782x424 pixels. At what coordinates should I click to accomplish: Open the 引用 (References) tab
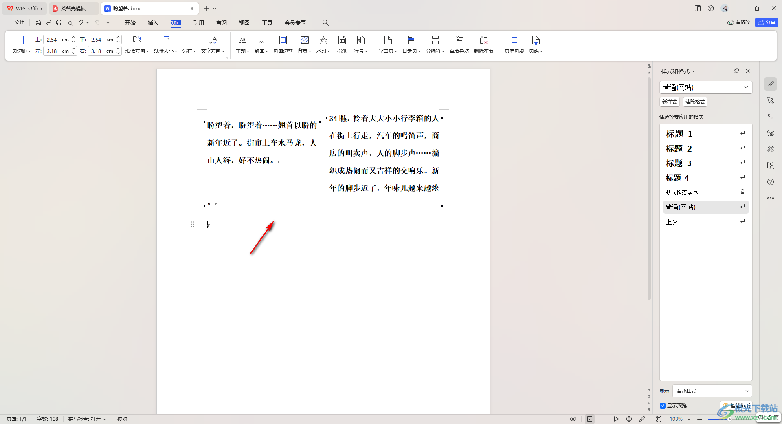pos(199,22)
